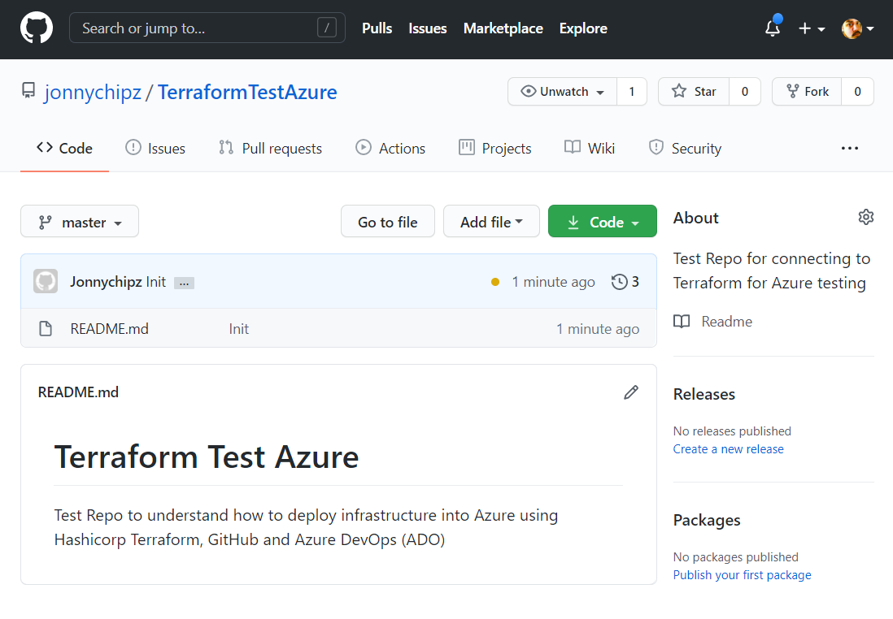Click the GitHub Octocat logo

point(37,28)
